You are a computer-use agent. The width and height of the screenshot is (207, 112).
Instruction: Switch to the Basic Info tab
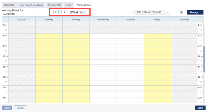(9, 5)
